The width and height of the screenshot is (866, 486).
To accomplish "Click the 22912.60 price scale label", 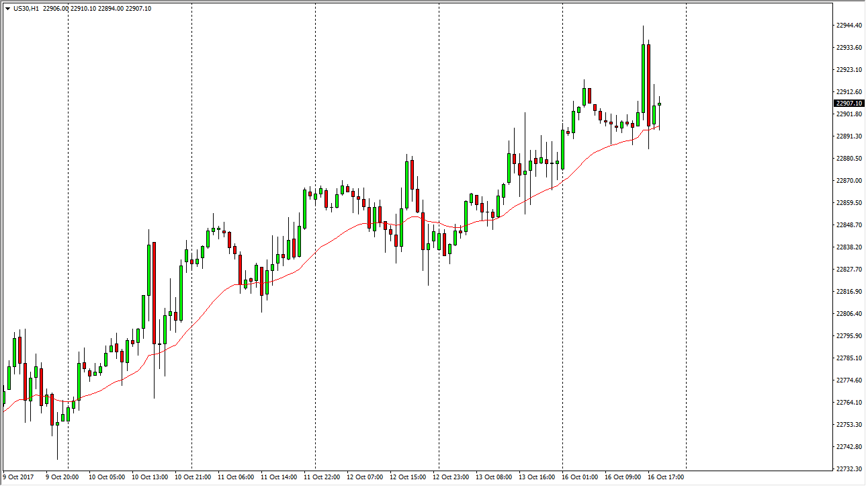I will click(848, 92).
